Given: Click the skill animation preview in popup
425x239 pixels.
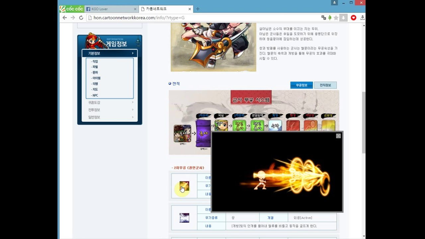Looking at the screenshot, I should click(277, 172).
